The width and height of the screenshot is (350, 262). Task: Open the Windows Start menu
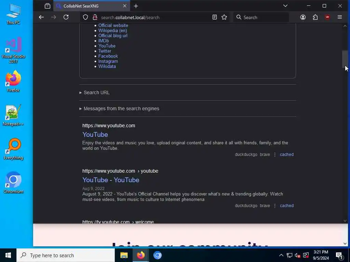pos(8,255)
